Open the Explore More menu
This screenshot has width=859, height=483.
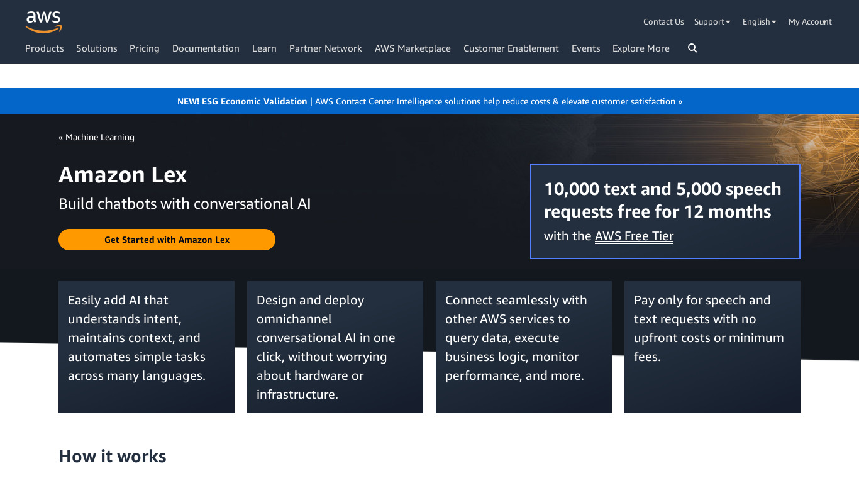pyautogui.click(x=641, y=48)
